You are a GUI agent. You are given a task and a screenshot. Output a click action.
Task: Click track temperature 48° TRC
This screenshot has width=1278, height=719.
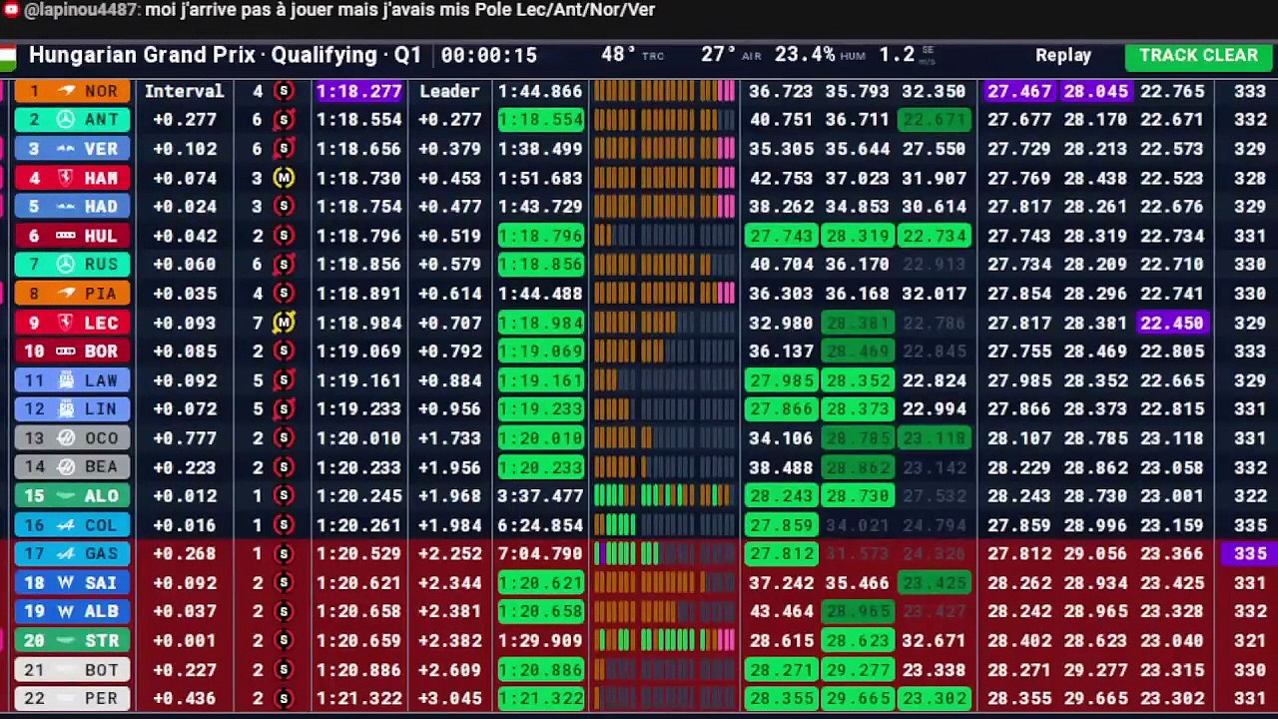[632, 56]
